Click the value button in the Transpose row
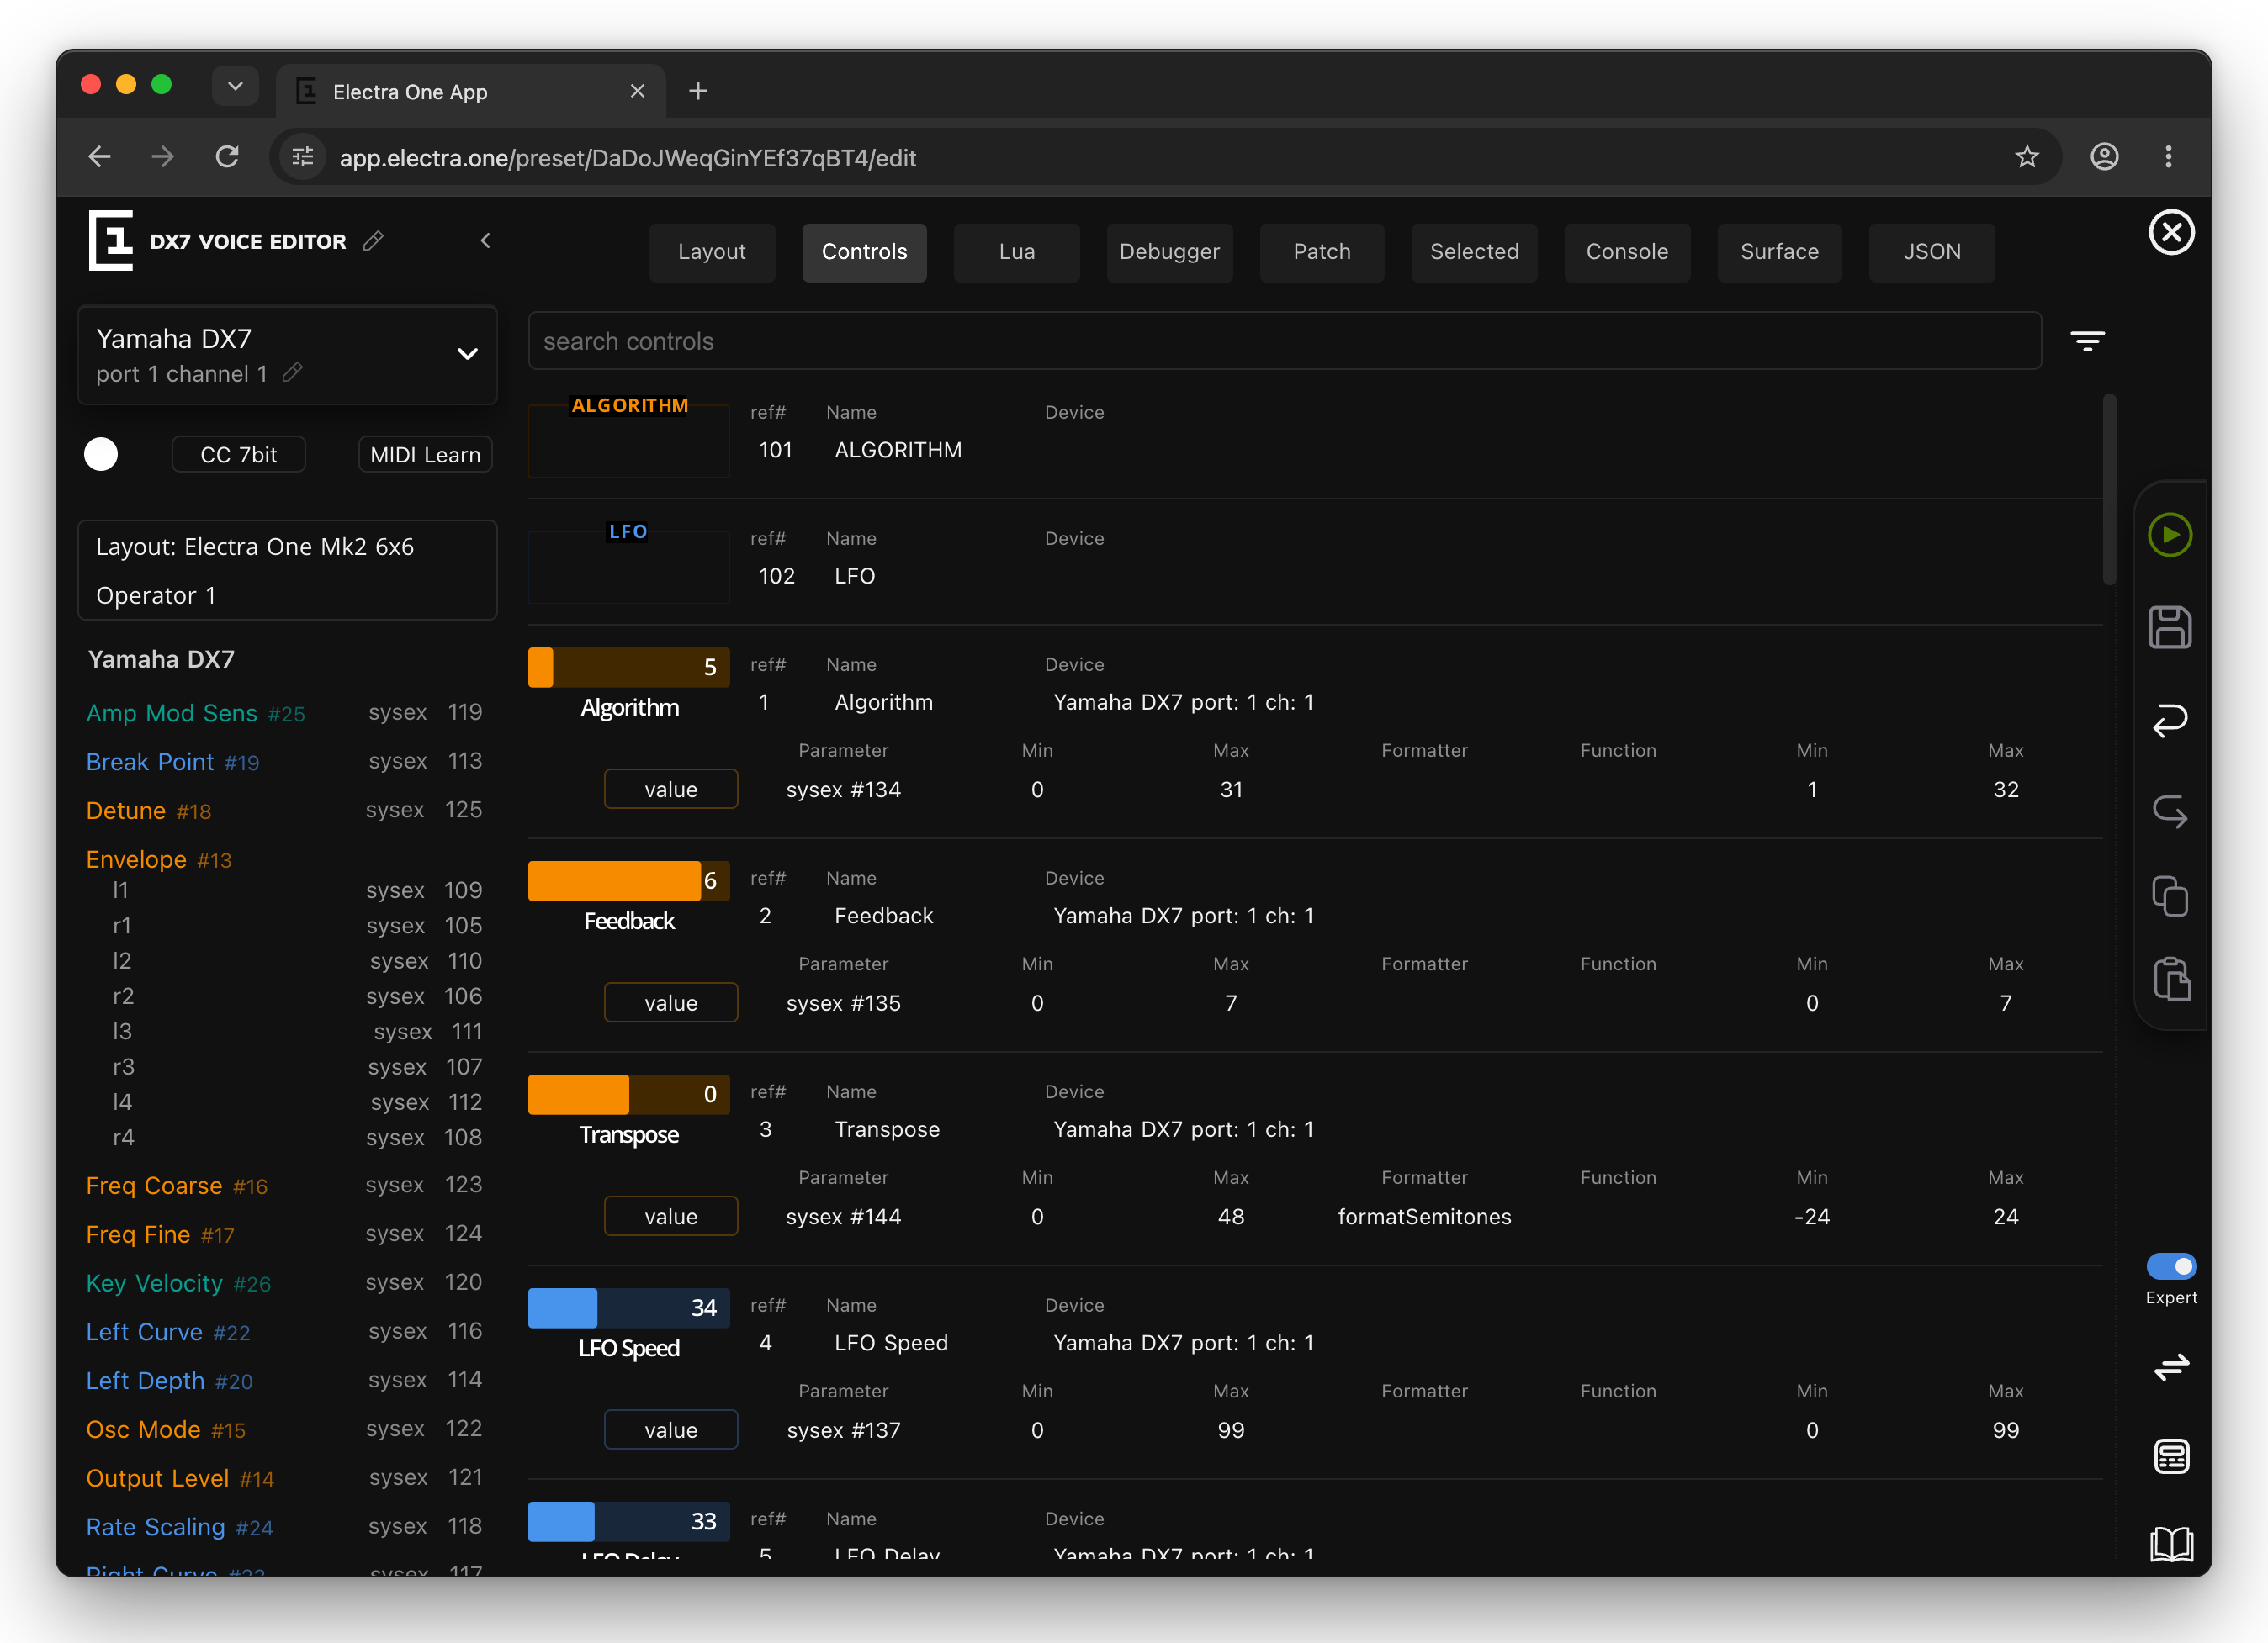Image resolution: width=2268 pixels, height=1643 pixels. click(x=670, y=1216)
